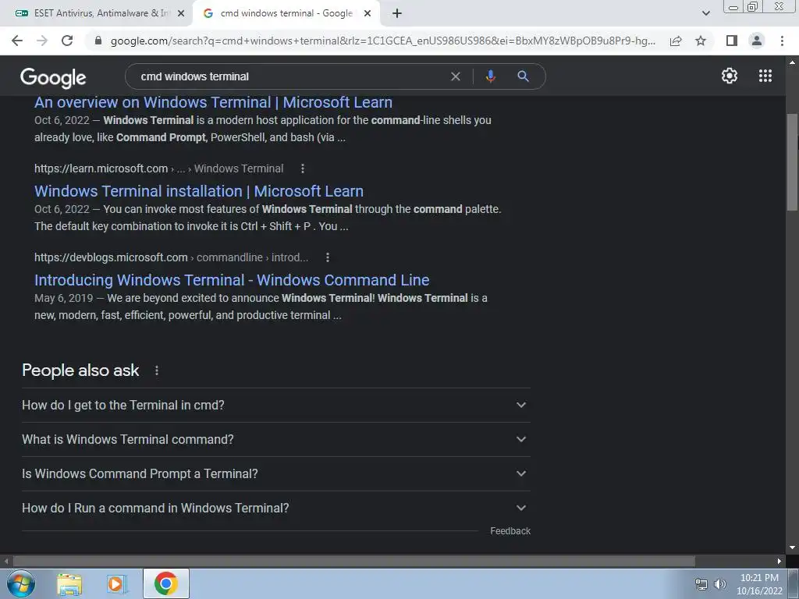The image size is (799, 599).
Task: Expand How do I get to the Terminal in cmd
Action: (x=275, y=406)
